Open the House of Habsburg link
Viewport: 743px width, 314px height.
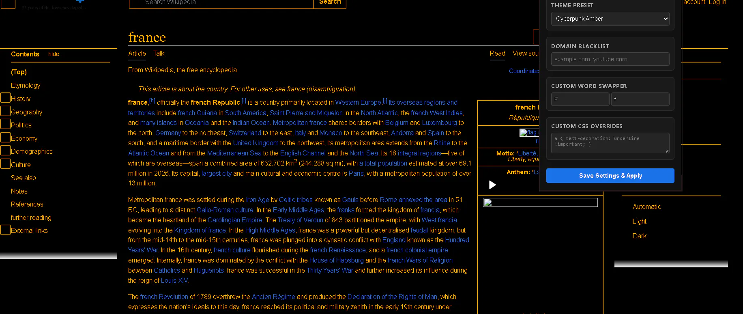click(x=337, y=260)
